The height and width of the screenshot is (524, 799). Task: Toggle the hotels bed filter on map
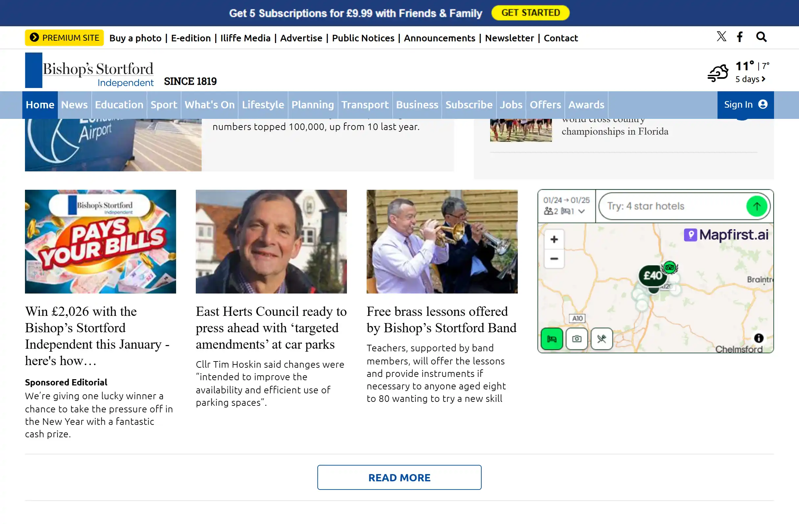(x=552, y=339)
